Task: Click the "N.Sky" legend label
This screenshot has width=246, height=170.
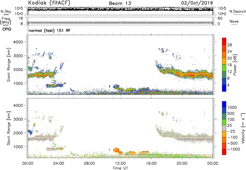Action: pos(6,11)
